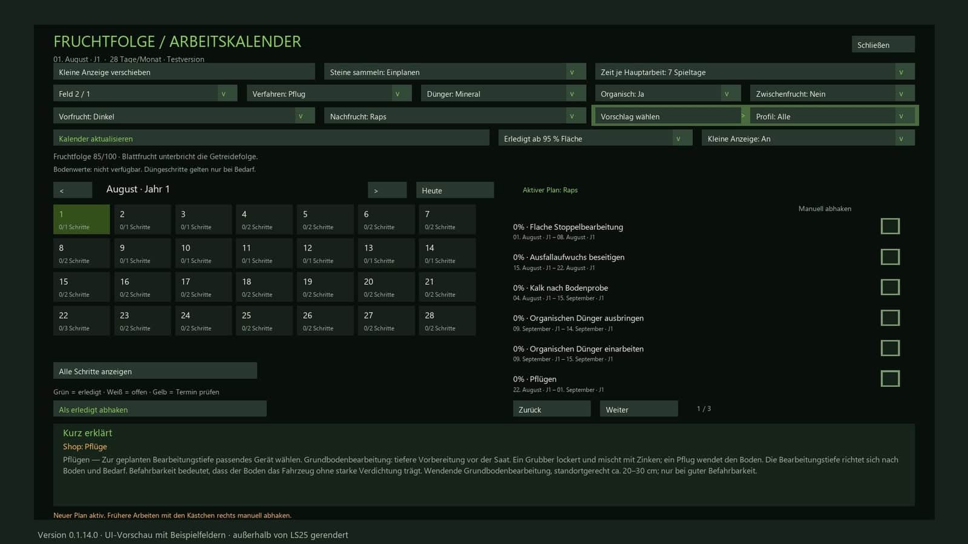
Task: Mark Organischen Dünger ausbringen as done
Action: [890, 318]
